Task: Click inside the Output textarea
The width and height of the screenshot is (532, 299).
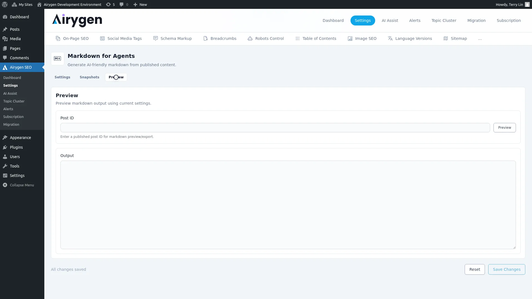Action: coord(288,205)
